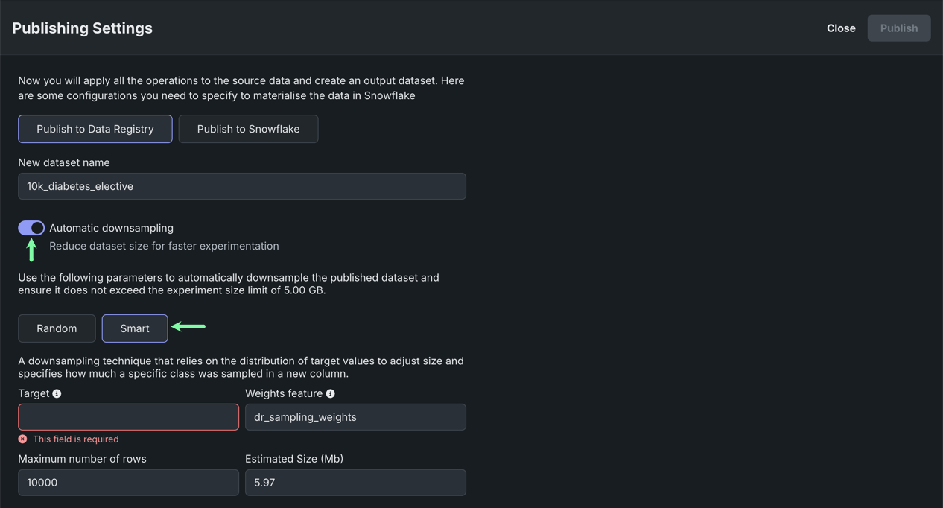Switch to Publish to Data Registry

(95, 129)
